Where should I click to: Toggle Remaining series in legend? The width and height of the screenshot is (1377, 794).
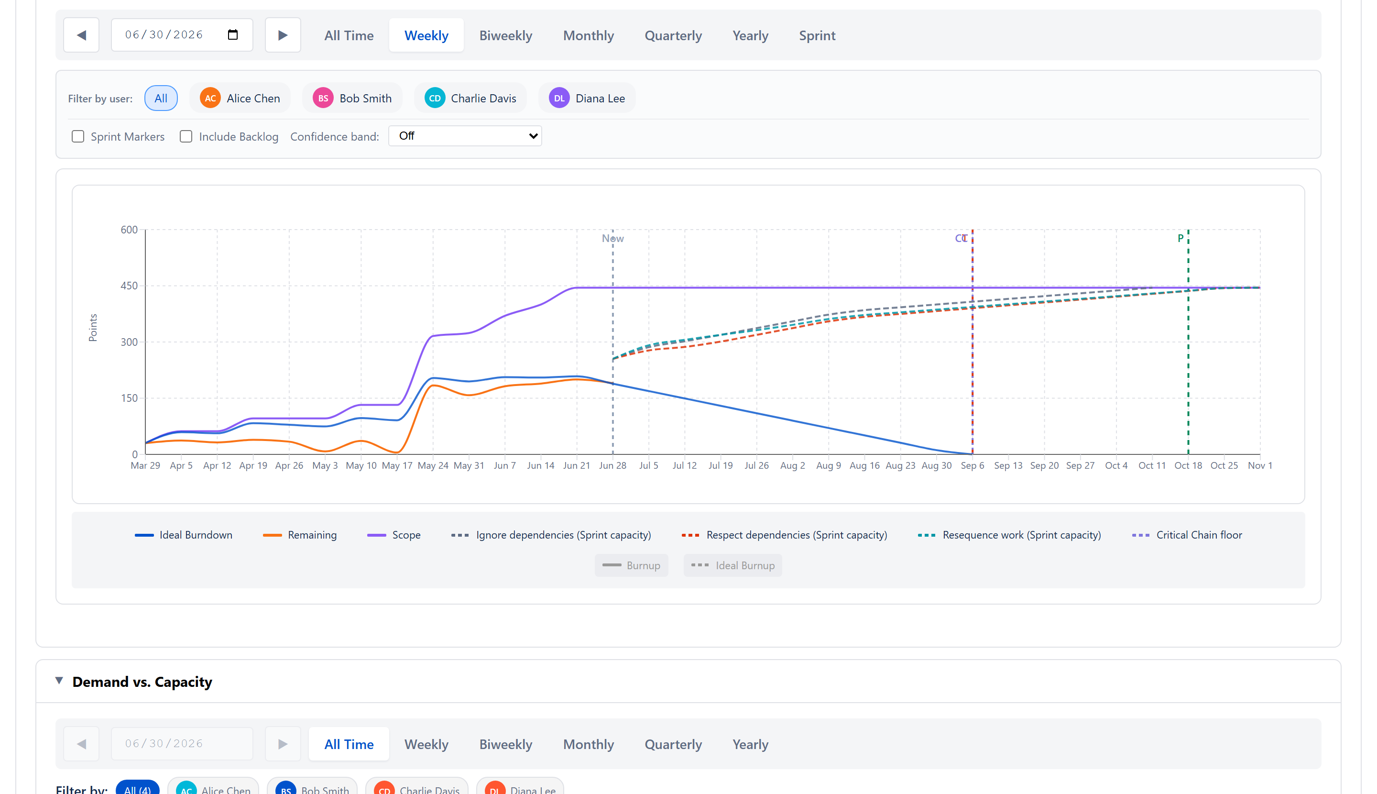tap(300, 535)
